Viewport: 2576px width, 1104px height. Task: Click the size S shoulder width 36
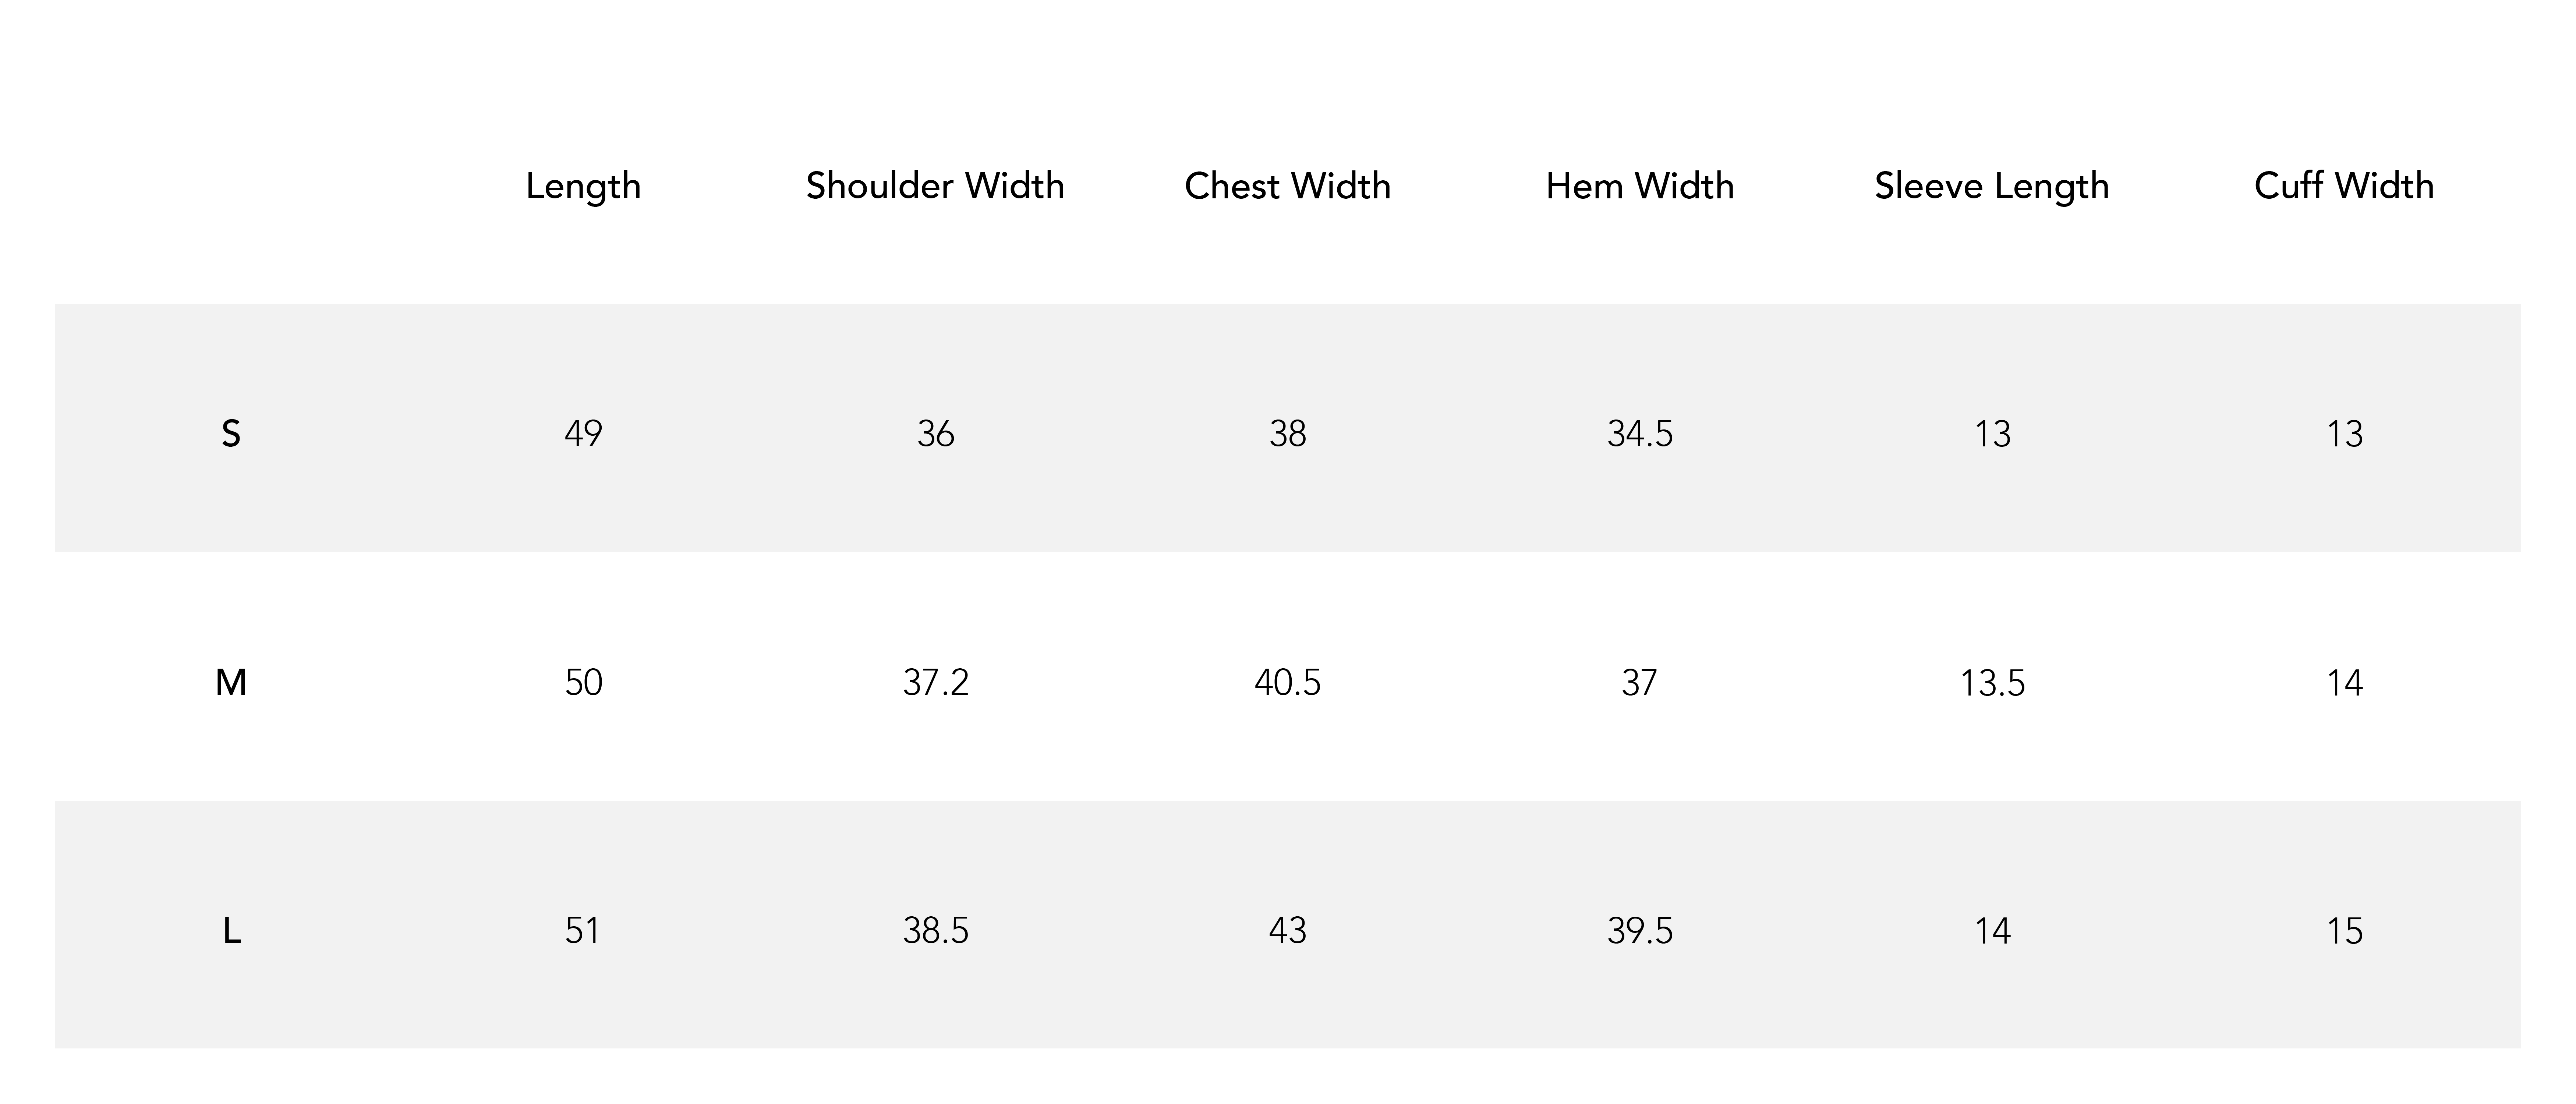pos(935,434)
